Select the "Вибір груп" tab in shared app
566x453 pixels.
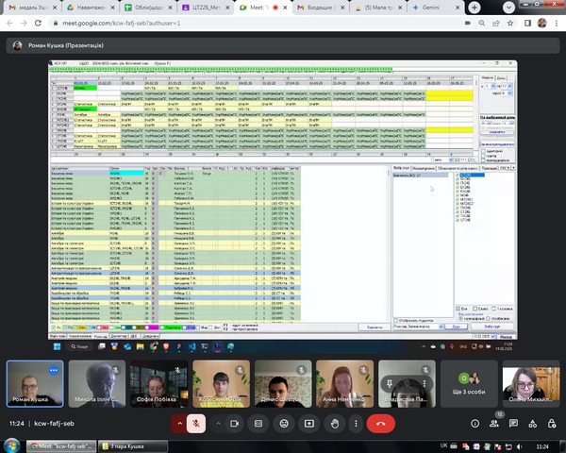pos(400,167)
